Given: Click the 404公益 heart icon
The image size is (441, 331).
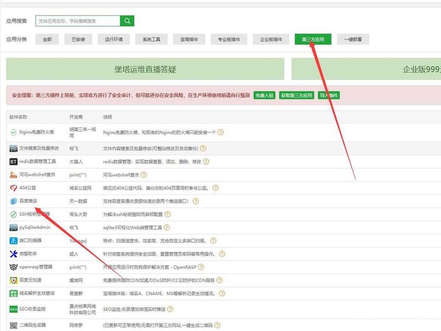Looking at the screenshot, I should point(13,188).
